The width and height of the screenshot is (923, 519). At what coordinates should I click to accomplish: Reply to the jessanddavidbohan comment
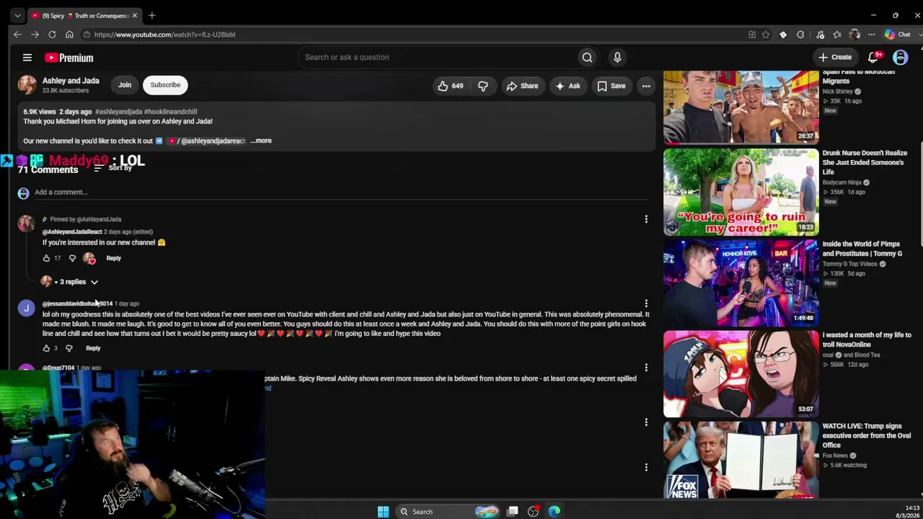click(x=93, y=348)
